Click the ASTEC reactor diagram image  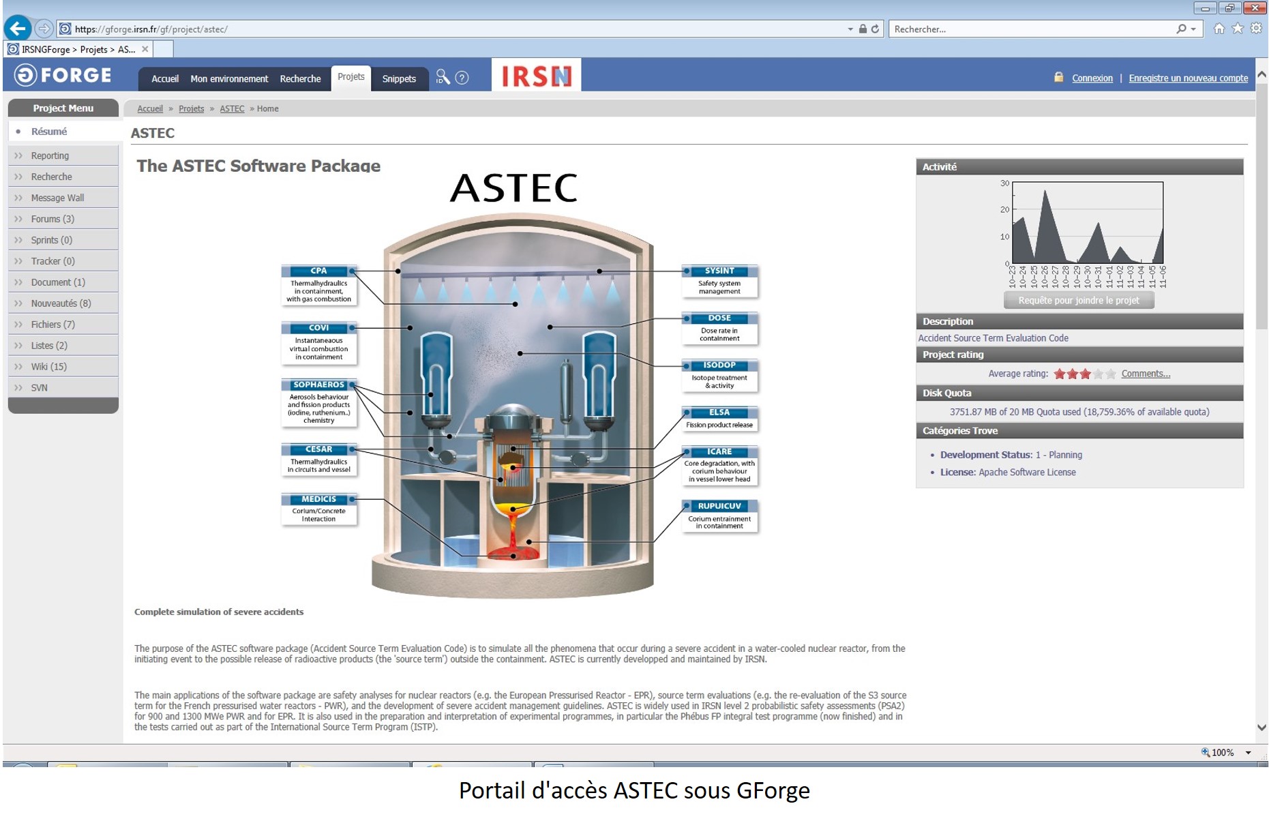click(x=520, y=385)
